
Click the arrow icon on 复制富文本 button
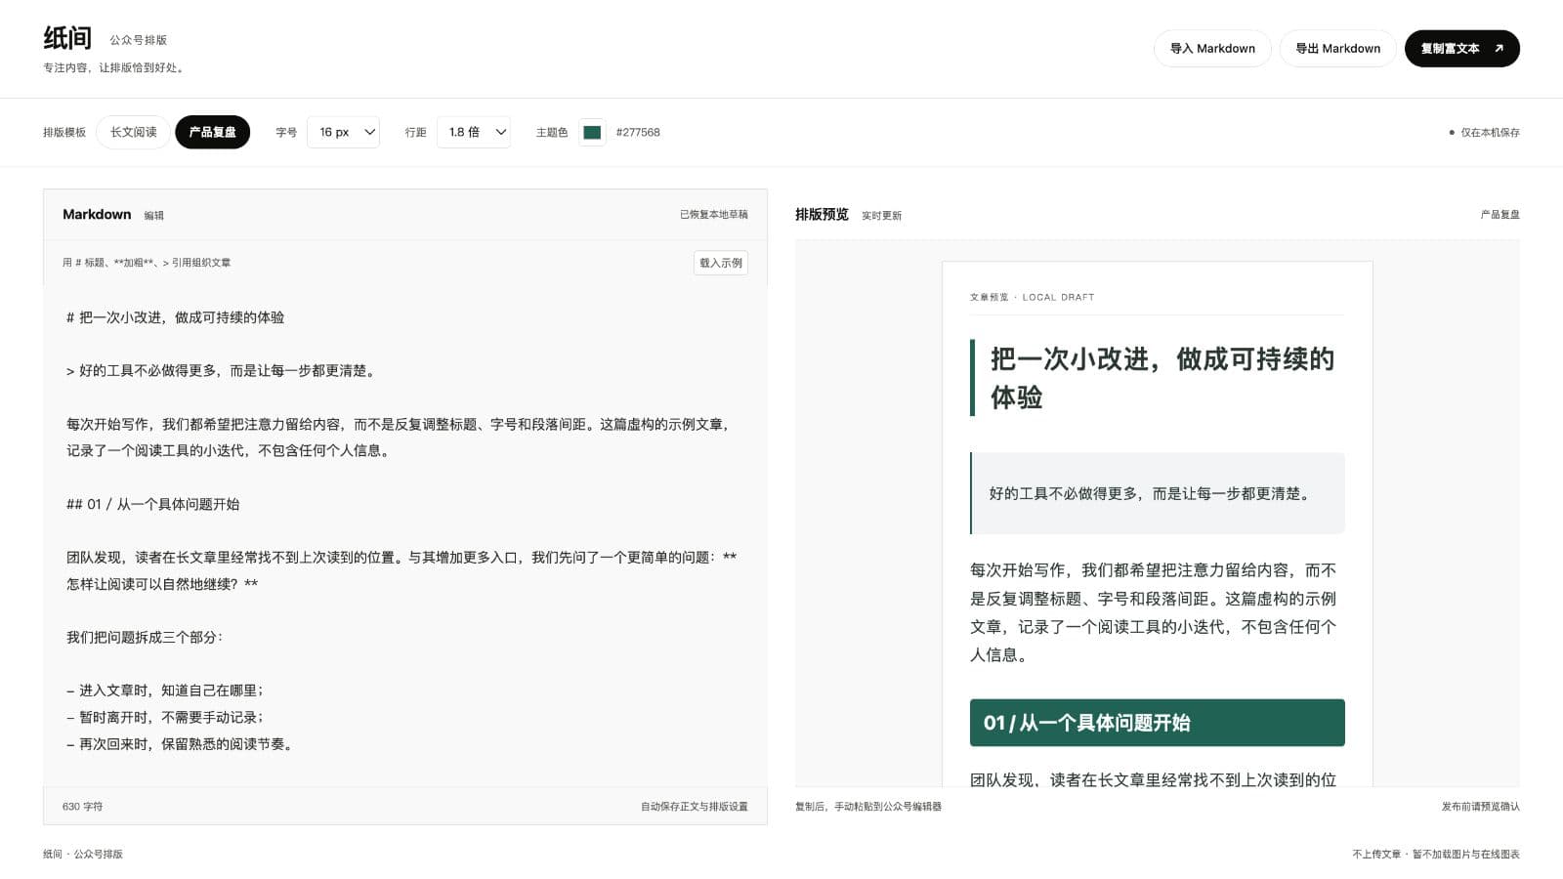click(1499, 48)
